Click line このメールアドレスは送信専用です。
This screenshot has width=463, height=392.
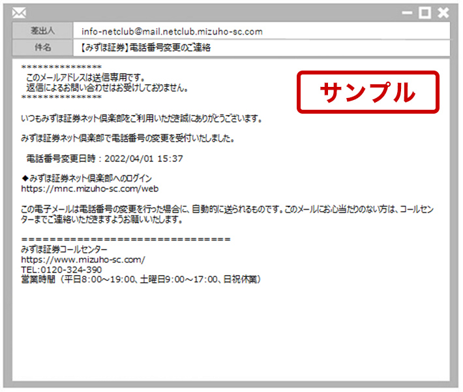[86, 78]
